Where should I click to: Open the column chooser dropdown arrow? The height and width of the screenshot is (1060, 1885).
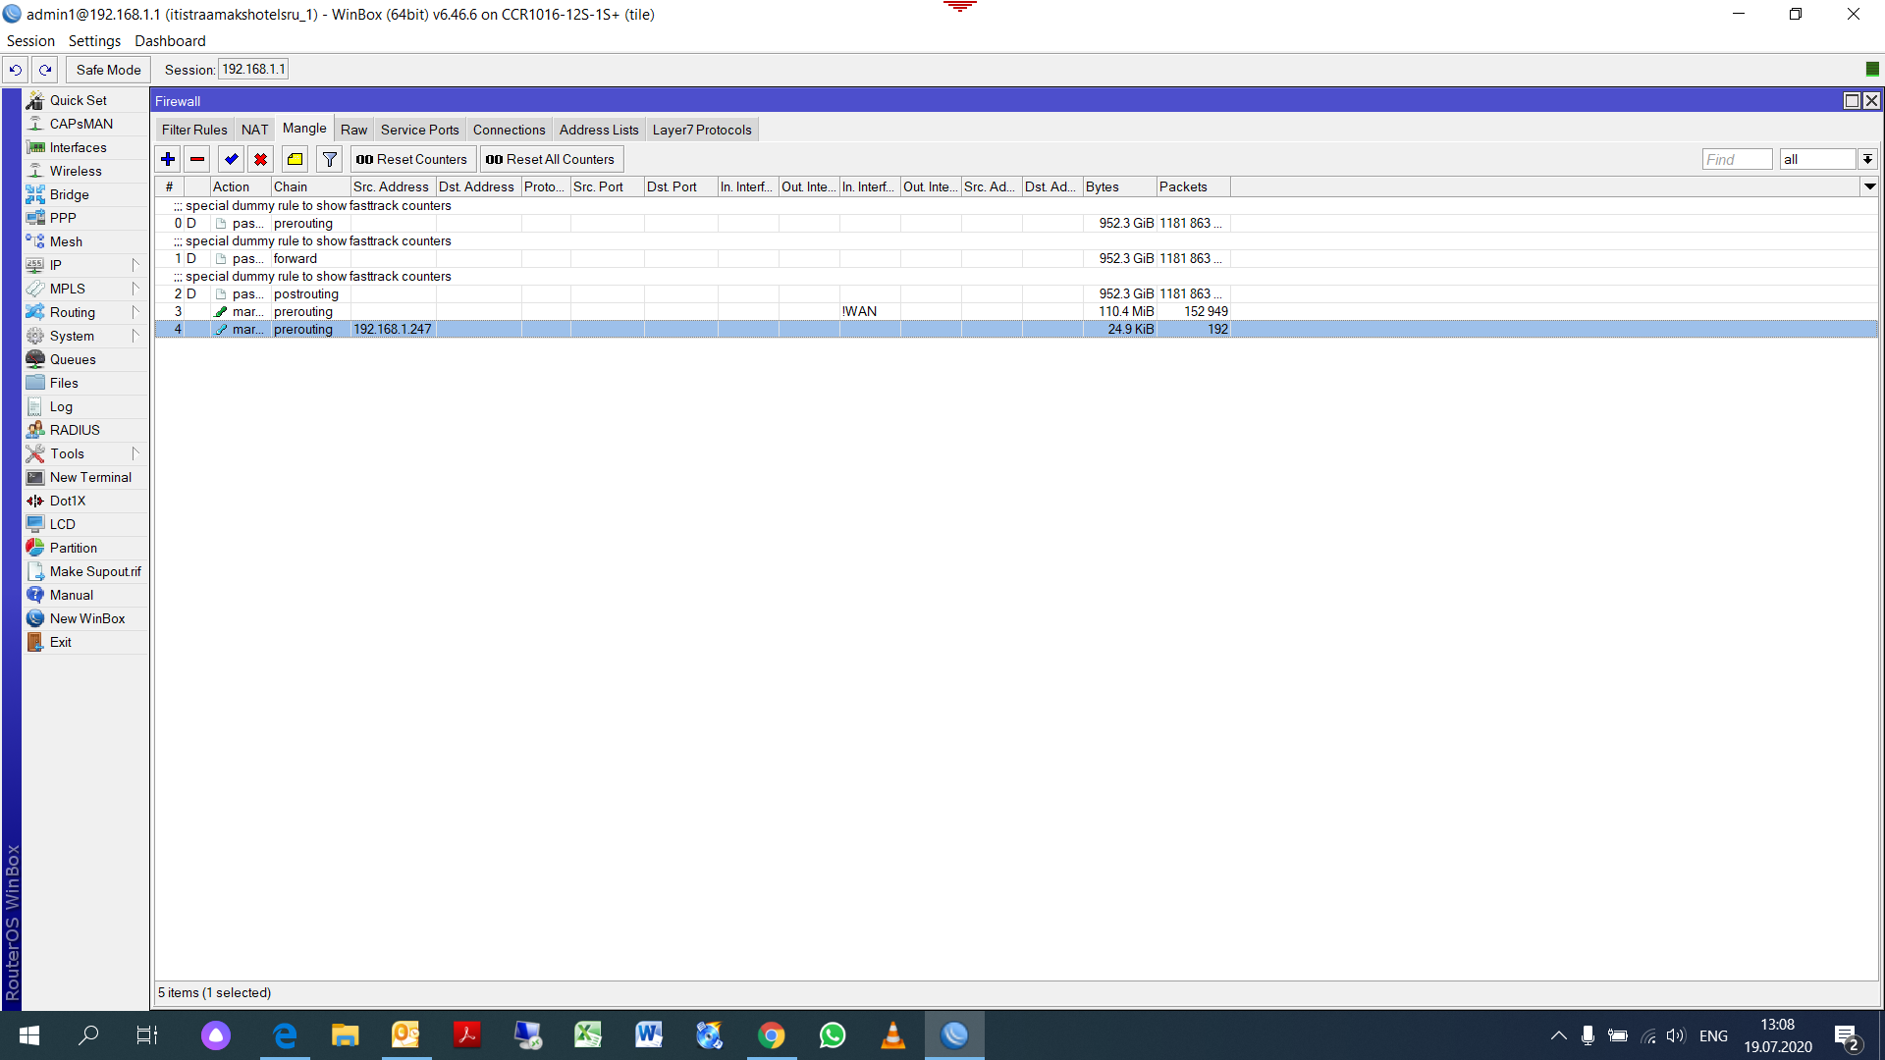click(1869, 186)
